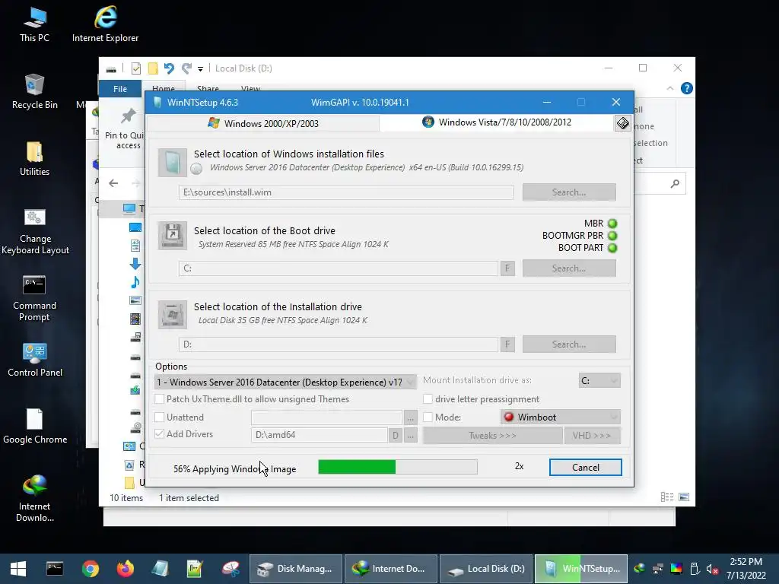This screenshot has width=779, height=584.
Task: Open Windows edition dropdown in Options
Action: [x=286, y=382]
